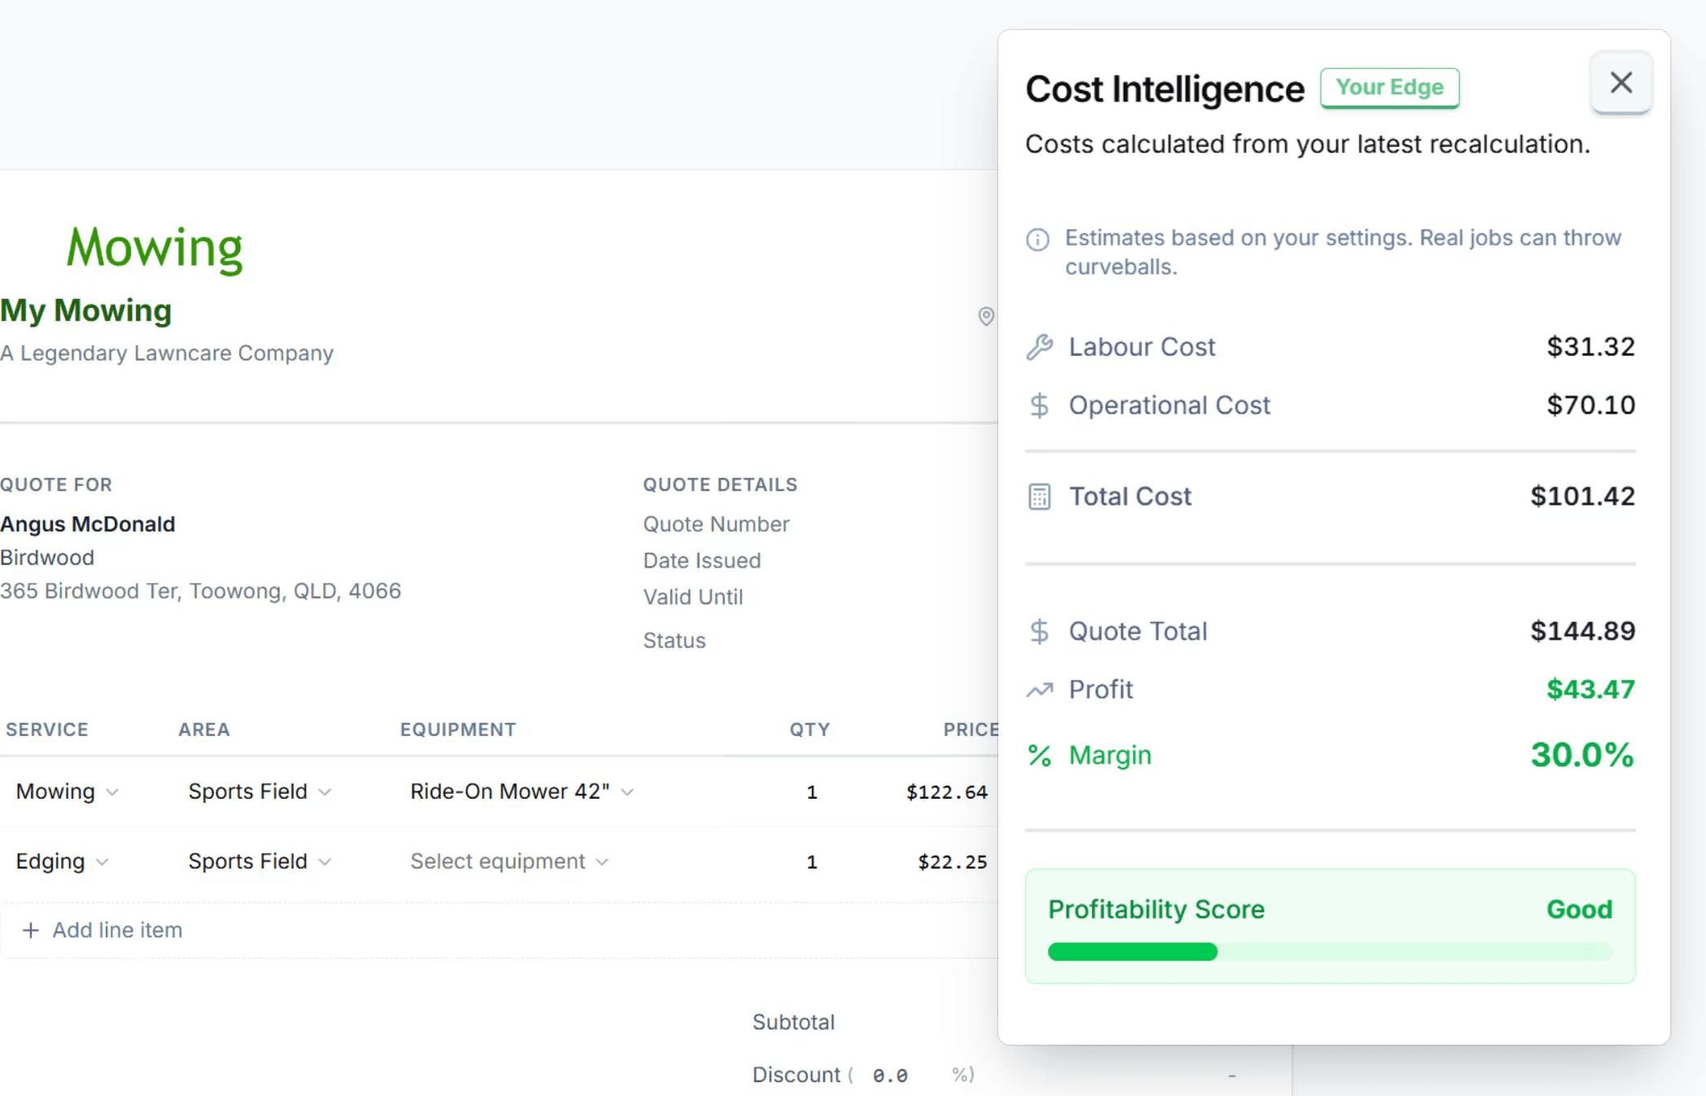Click the wrench icon beside Labour Cost
The image size is (1706, 1096).
[1039, 348]
